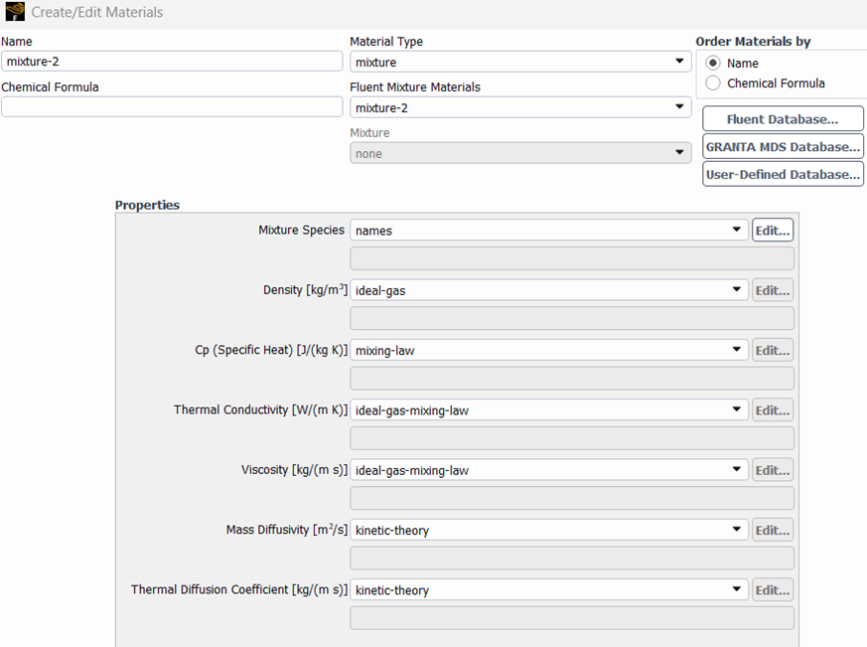Viewport: 867px width, 647px height.
Task: Open the Thermal Diffusion Coefficient dropdown
Action: 548,590
